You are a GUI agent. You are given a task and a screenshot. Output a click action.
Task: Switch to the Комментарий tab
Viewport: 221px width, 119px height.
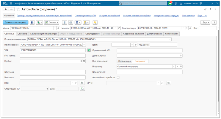click(171, 34)
